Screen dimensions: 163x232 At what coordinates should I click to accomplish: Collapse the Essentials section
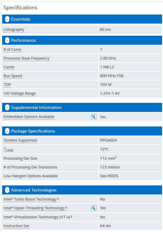pos(7,19)
